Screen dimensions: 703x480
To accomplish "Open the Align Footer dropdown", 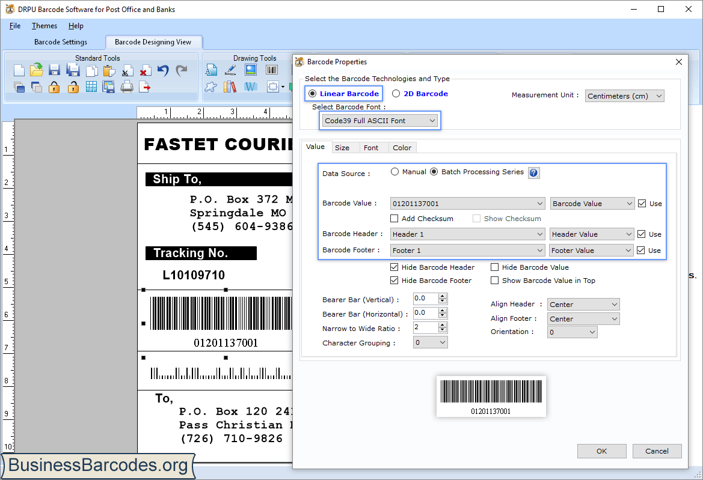I will [583, 319].
